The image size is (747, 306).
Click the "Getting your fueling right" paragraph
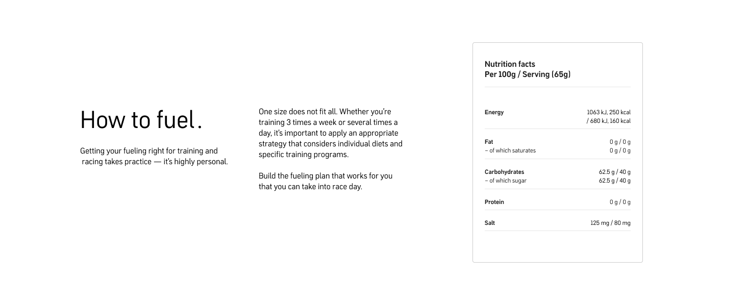(154, 156)
